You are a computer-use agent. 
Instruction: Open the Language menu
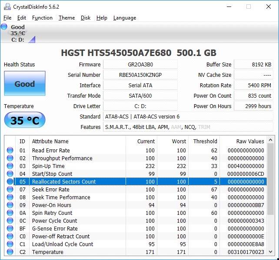pyautogui.click(x=124, y=18)
